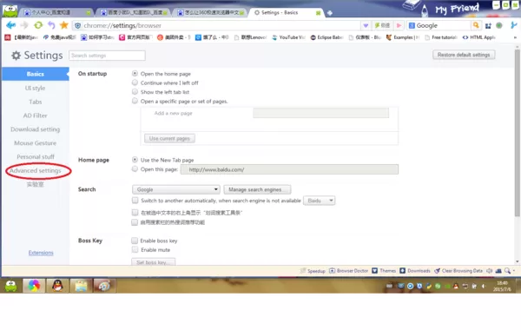Image resolution: width=521 pixels, height=330 pixels.
Task: Click the site shield icon in address bar
Action: click(78, 25)
